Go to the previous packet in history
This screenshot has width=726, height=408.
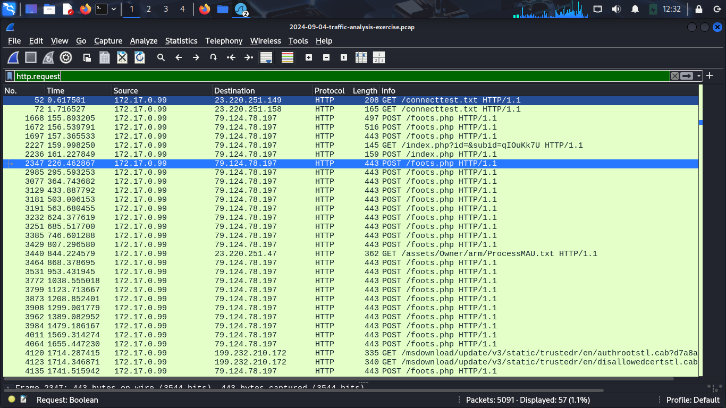point(179,57)
